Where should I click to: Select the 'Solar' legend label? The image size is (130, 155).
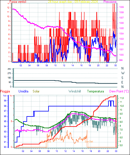pyautogui.click(x=36, y=91)
